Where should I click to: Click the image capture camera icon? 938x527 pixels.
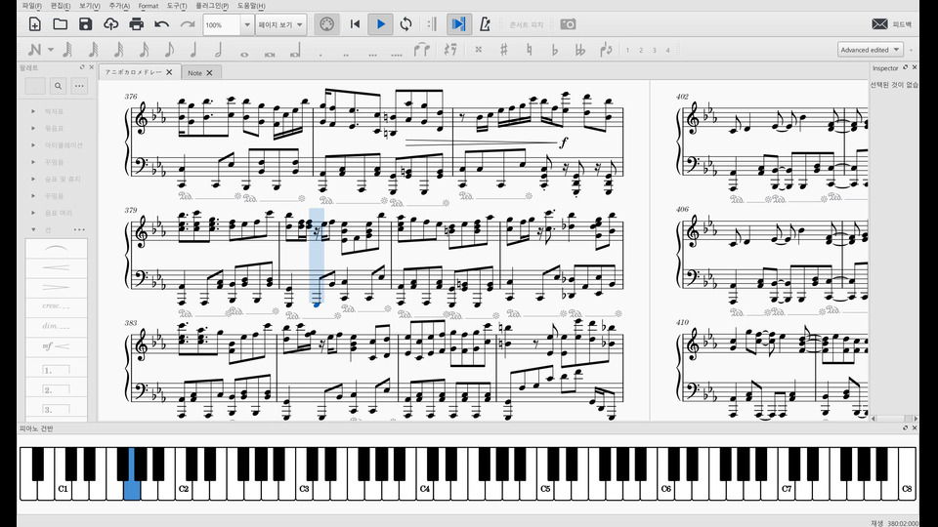[x=568, y=23]
